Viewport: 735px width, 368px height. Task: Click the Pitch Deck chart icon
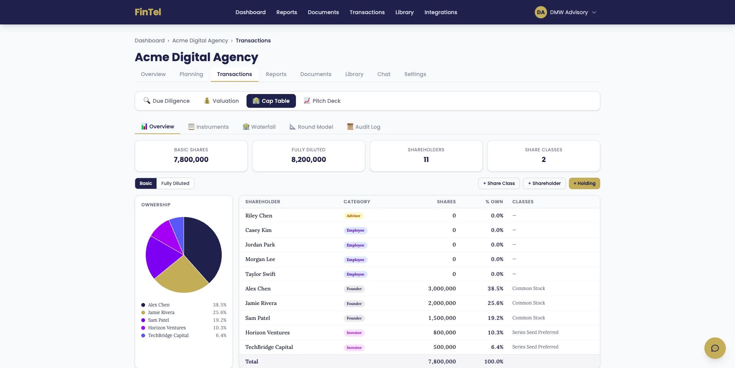coord(307,101)
